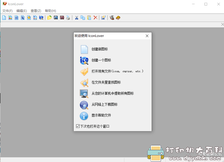The width and height of the screenshot is (224, 162).
Task: Open the 文件(F) menu
Action: pyautogui.click(x=8, y=11)
